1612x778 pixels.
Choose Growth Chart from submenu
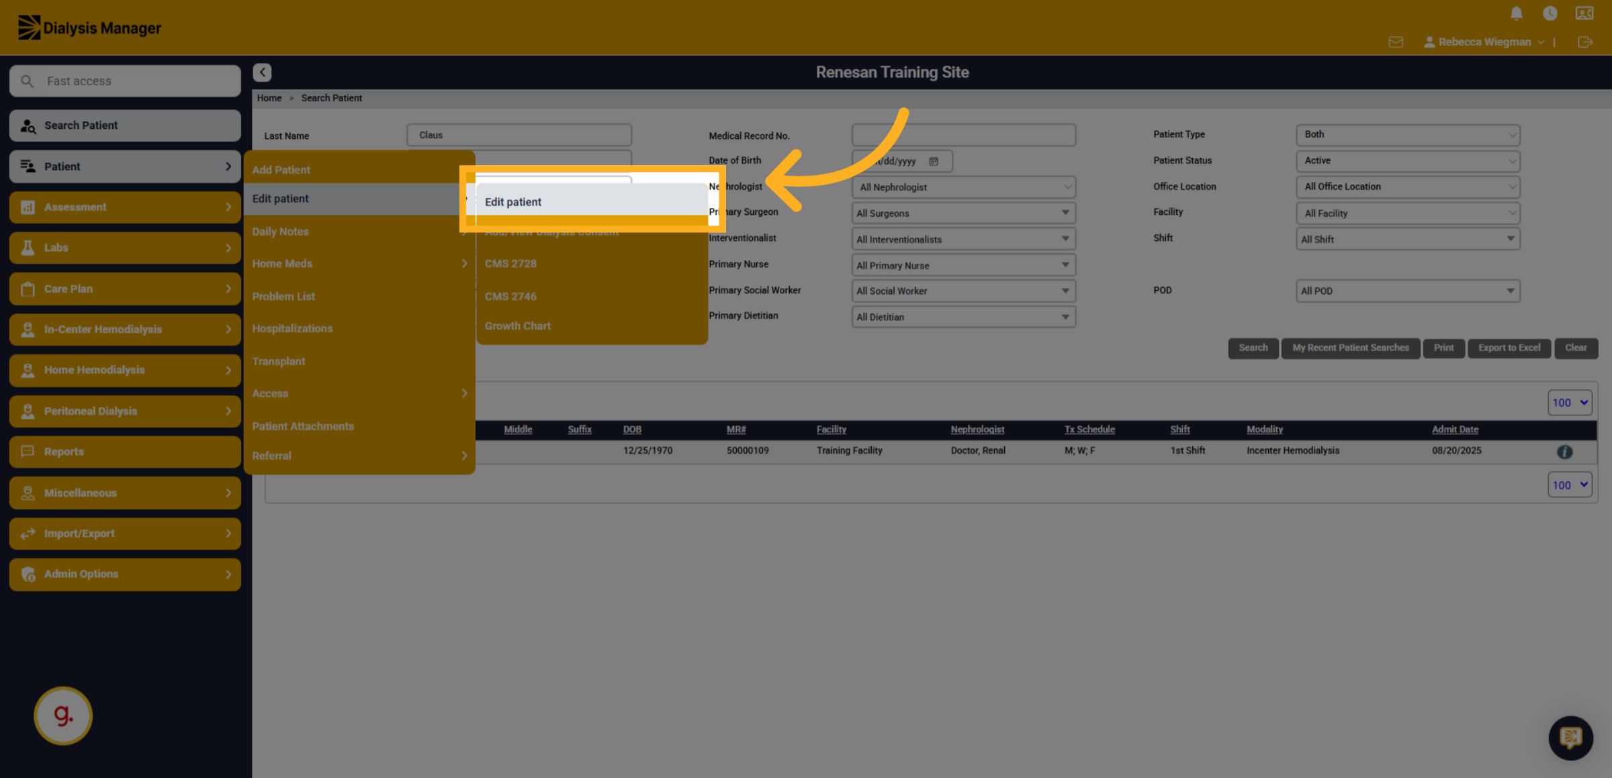(x=592, y=326)
